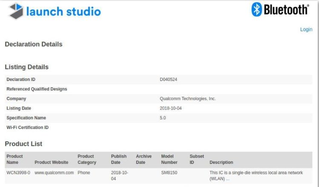Click the publish date cell in product row

119,175
